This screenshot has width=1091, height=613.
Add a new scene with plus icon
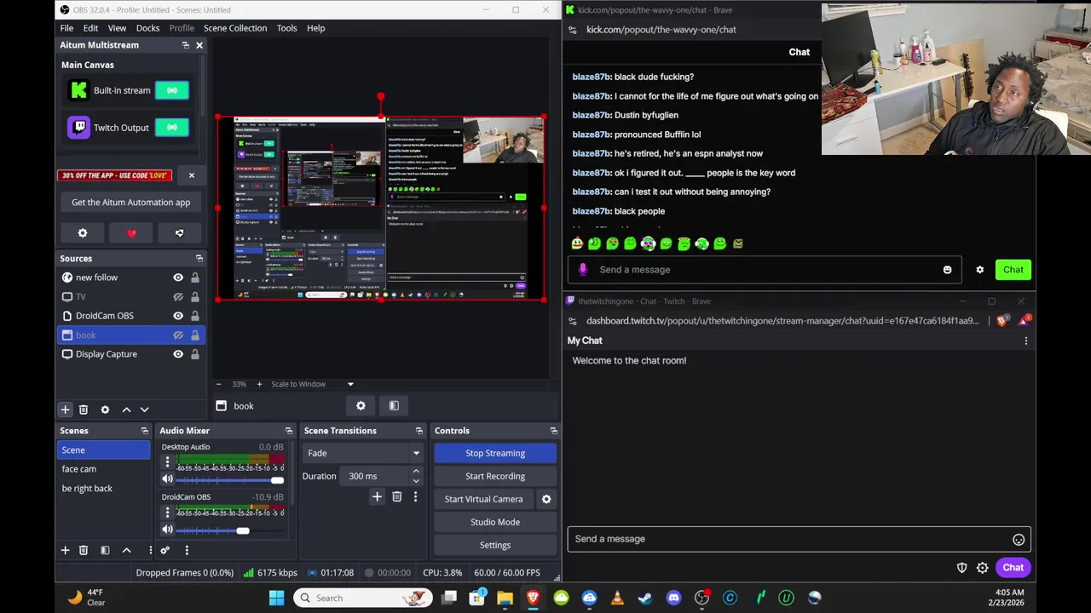coord(65,550)
